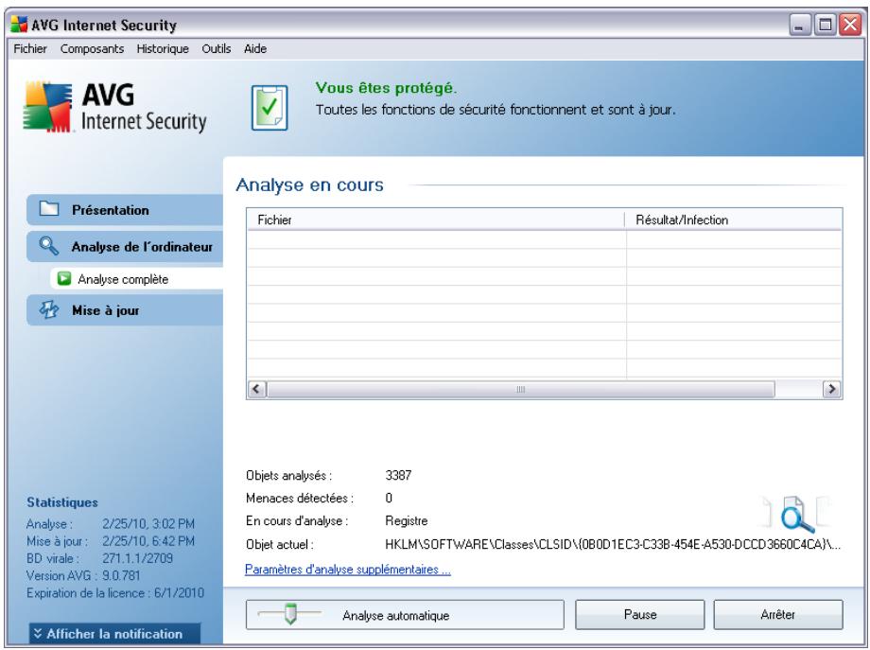Click the AVG icon in the title bar
Image resolution: width=870 pixels, height=650 pixels.
point(19,25)
